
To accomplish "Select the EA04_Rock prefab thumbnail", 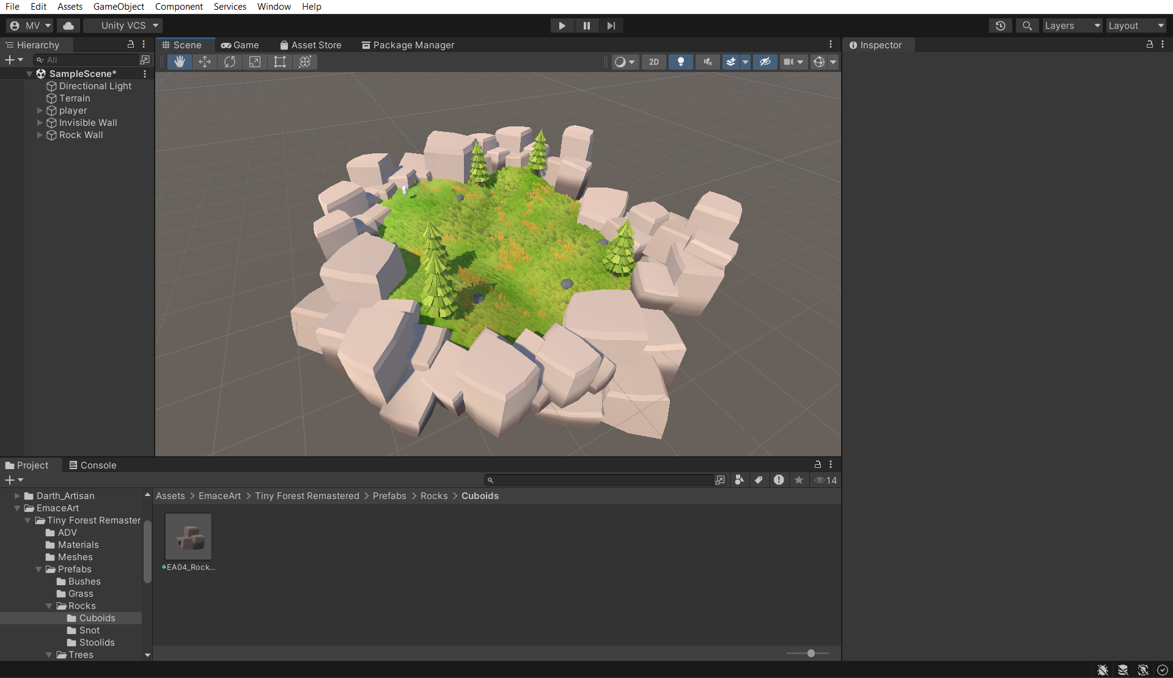I will tap(189, 537).
